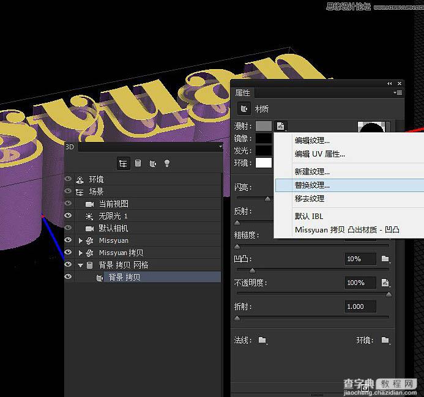Open the ambient (环境) white color swatch
Image resolution: width=424 pixels, height=397 pixels.
click(x=264, y=163)
